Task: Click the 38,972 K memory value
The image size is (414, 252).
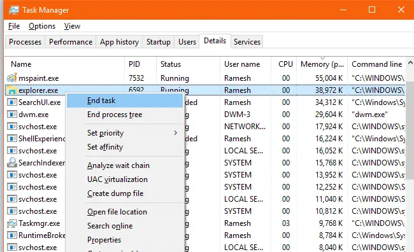Action: coord(329,90)
